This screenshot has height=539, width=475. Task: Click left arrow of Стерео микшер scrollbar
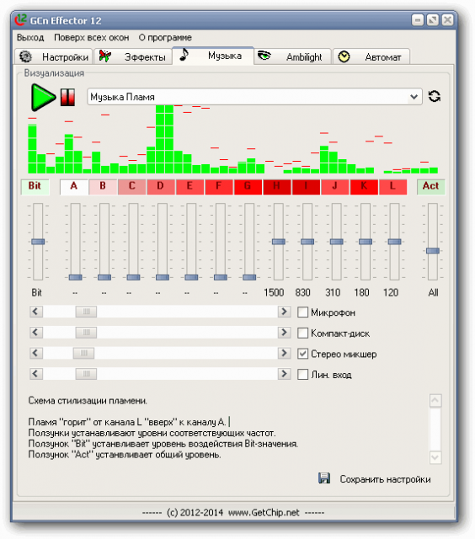(35, 353)
